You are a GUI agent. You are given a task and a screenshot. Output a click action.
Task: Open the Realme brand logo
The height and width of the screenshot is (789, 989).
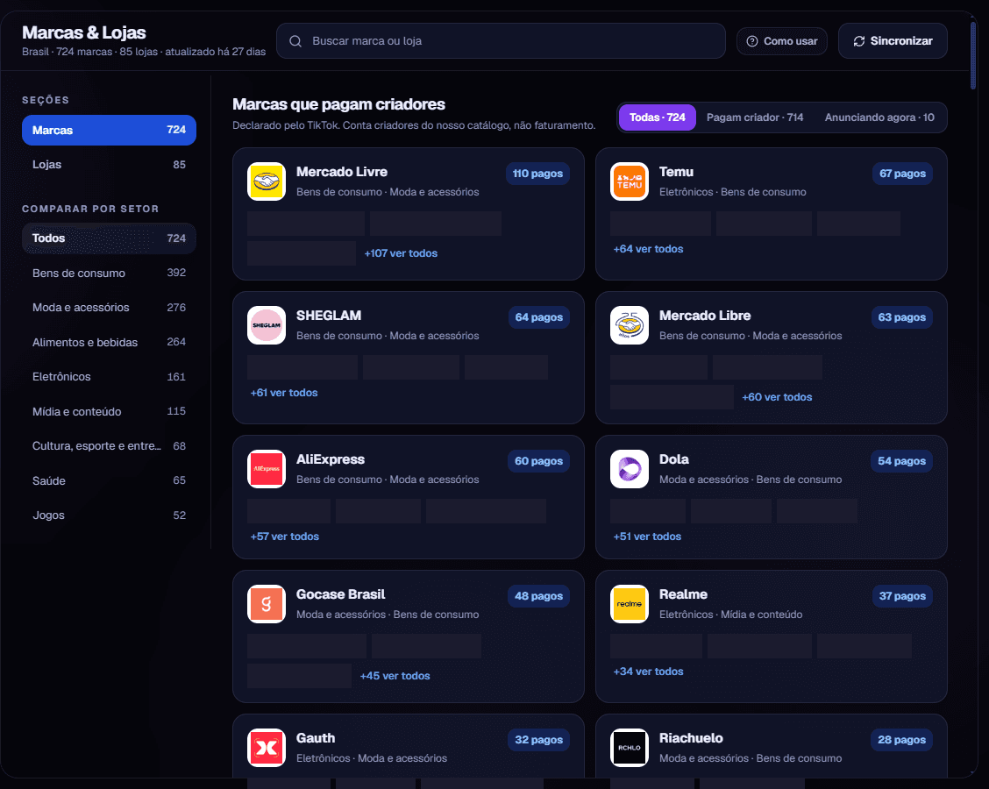[x=630, y=604]
